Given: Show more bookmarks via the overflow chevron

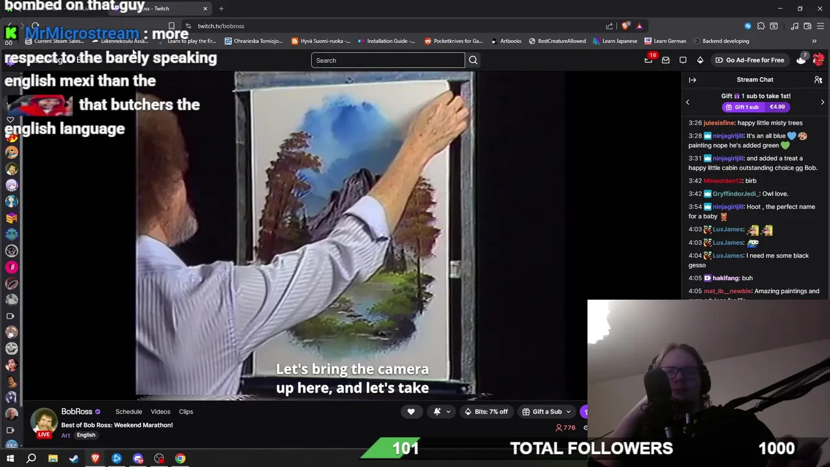Looking at the screenshot, I should click(x=814, y=41).
